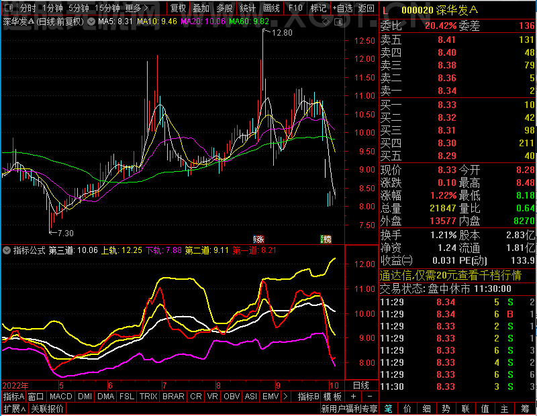Open F10 company information
Screen dimensions: 537x416
pyautogui.click(x=295, y=8)
